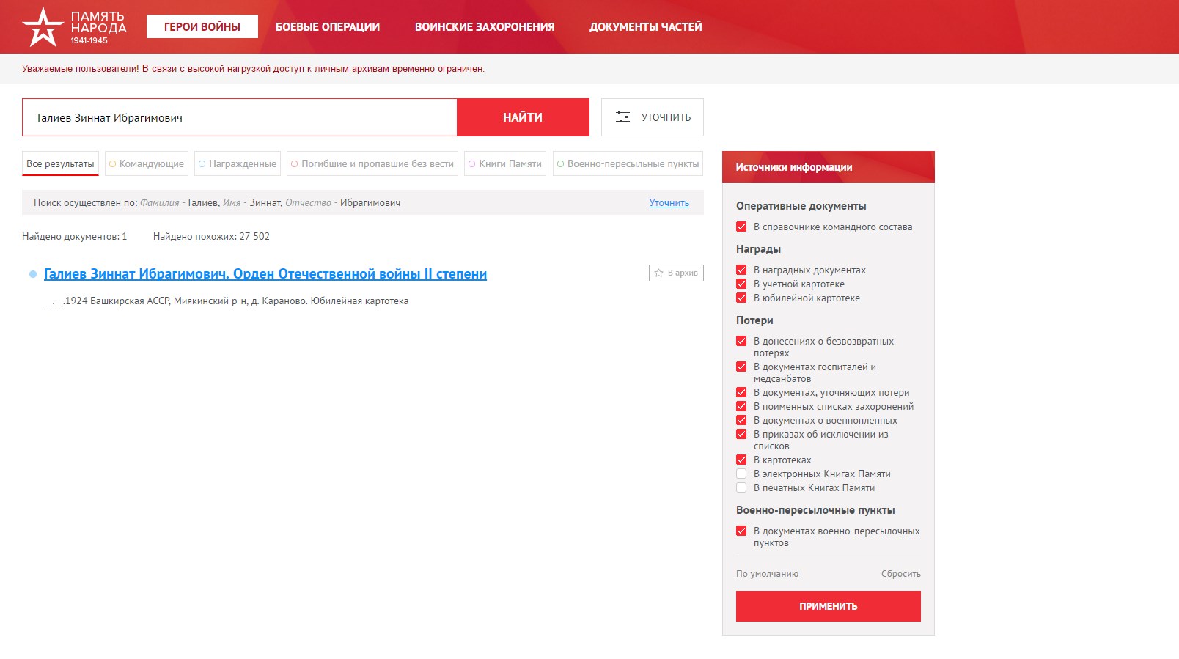The width and height of the screenshot is (1179, 659).
Task: Uncheck 'В справочнике командного состава'
Action: click(x=741, y=227)
